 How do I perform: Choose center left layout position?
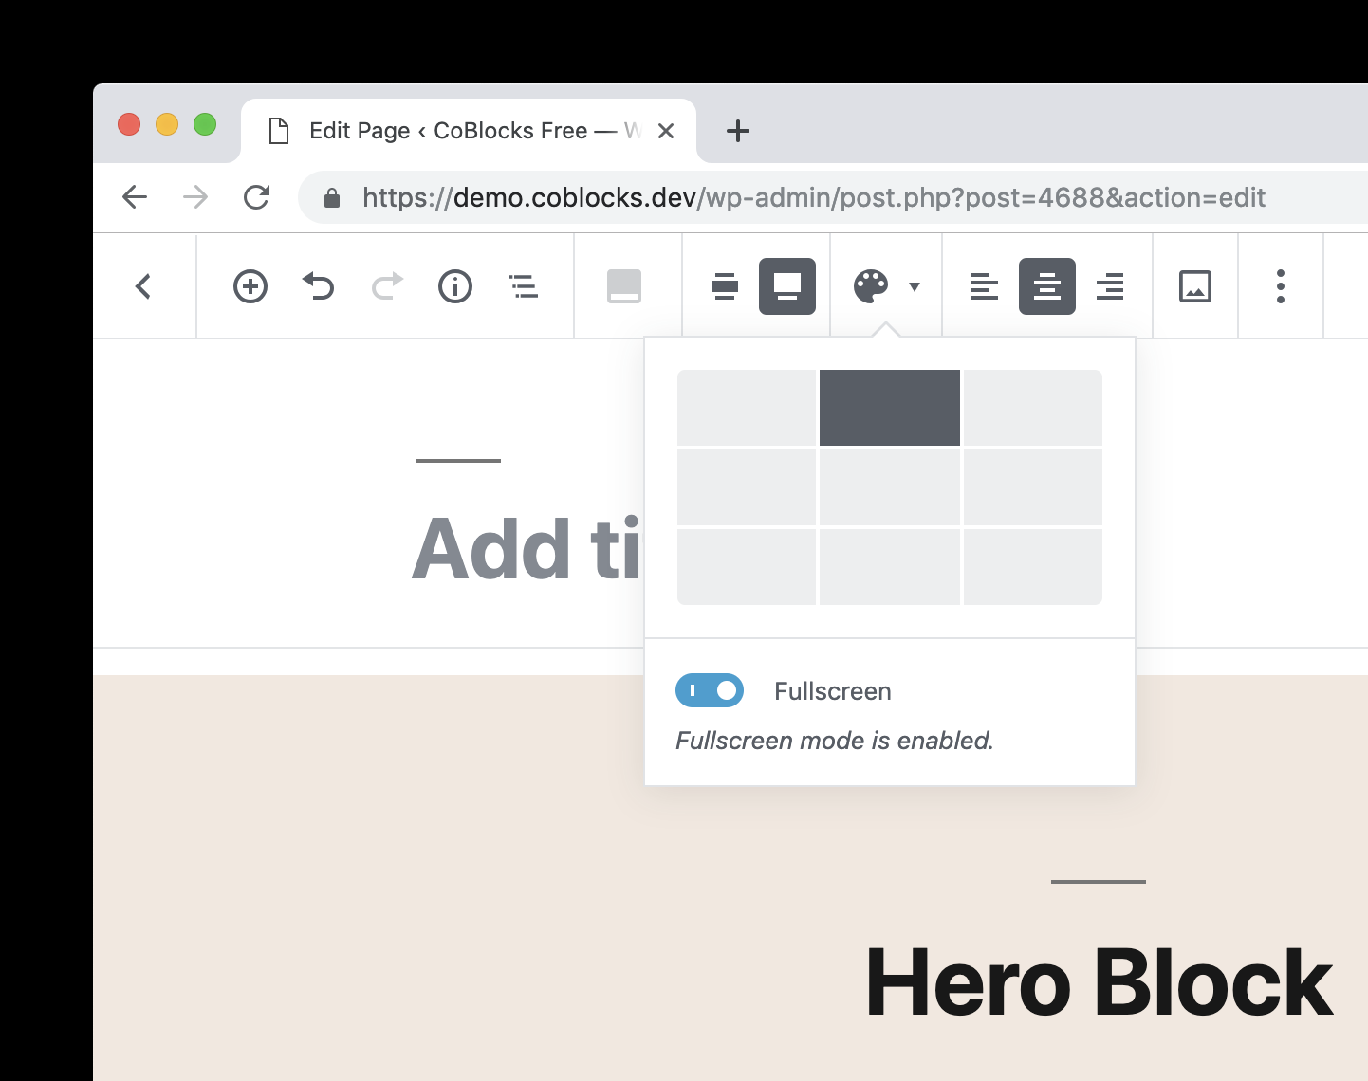pyautogui.click(x=747, y=487)
